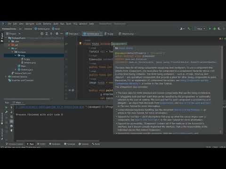This screenshot has width=226, height=169.
Task: Open the VCS menu
Action: [75, 24]
